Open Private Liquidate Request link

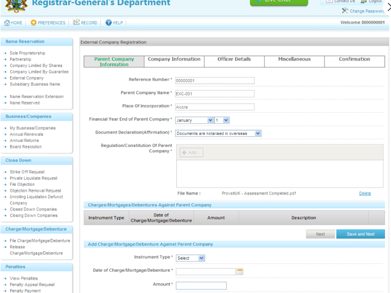point(34,178)
